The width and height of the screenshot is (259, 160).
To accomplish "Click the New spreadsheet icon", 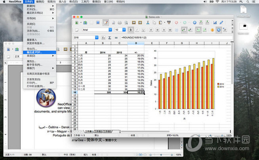I will [x=77, y=23].
